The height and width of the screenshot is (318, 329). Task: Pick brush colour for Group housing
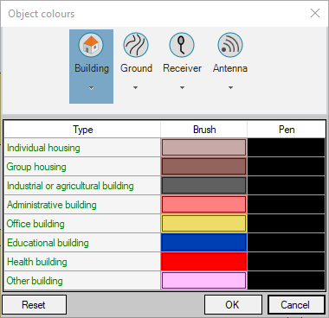click(203, 167)
